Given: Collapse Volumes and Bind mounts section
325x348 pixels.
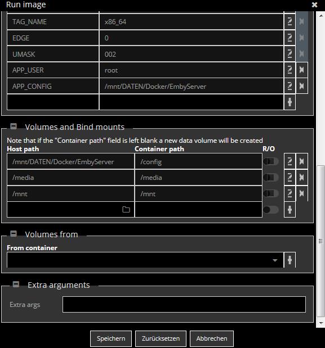Looking at the screenshot, I should [x=14, y=126].
